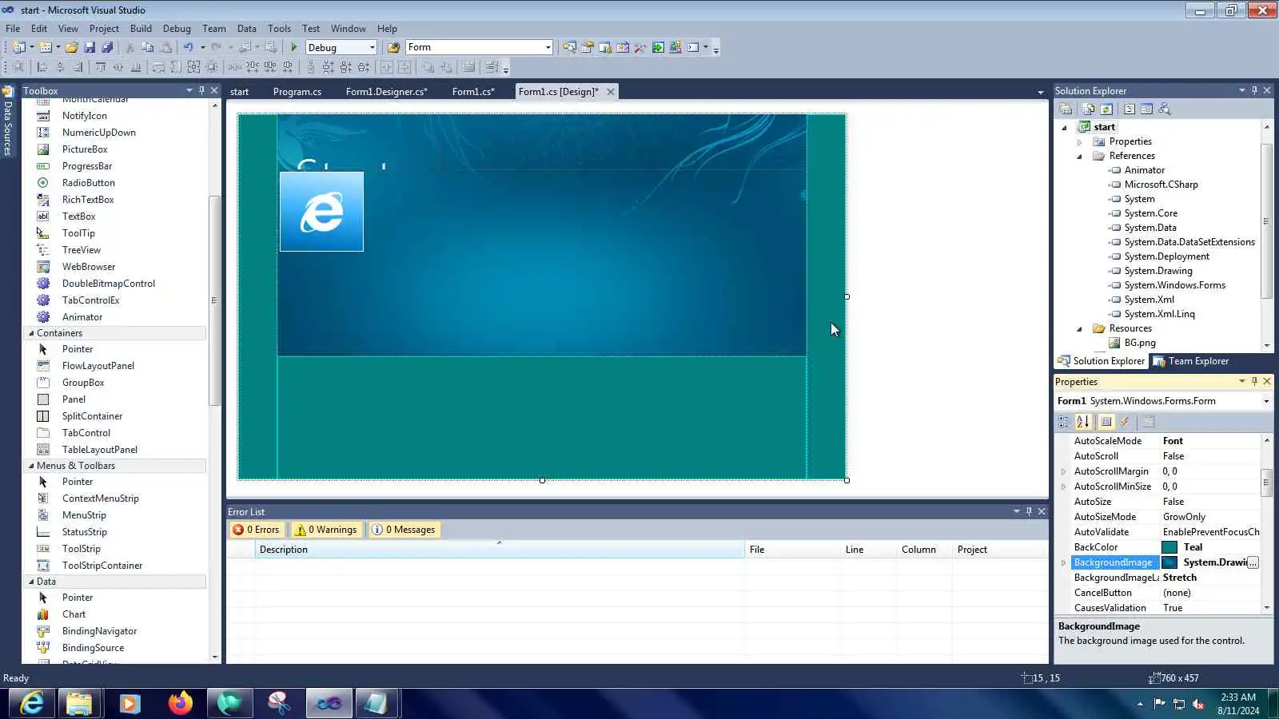Click the Teal BackColor swatch
Viewport: 1279px width, 719px height.
point(1169,547)
